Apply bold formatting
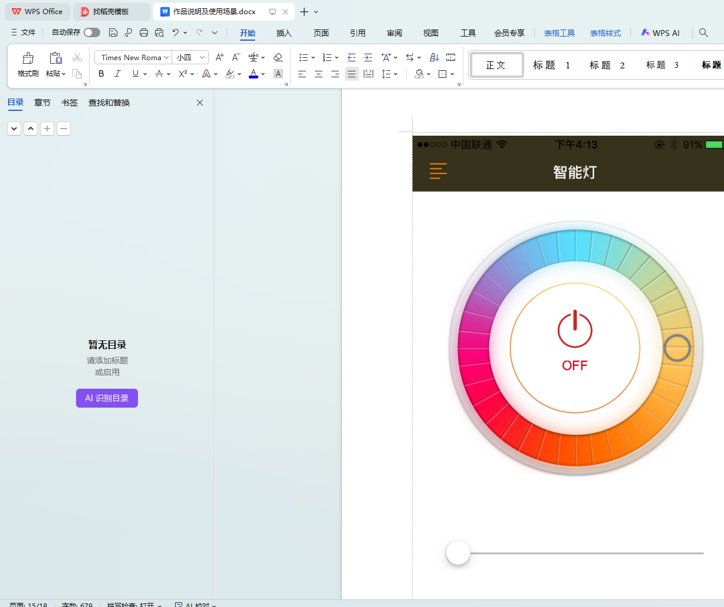This screenshot has height=607, width=724. point(101,74)
